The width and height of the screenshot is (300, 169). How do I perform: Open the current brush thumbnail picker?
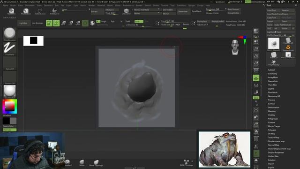9,34
